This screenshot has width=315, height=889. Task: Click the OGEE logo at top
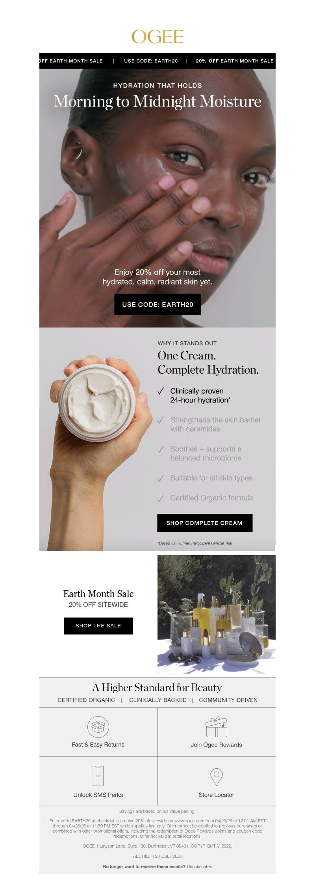pyautogui.click(x=157, y=37)
